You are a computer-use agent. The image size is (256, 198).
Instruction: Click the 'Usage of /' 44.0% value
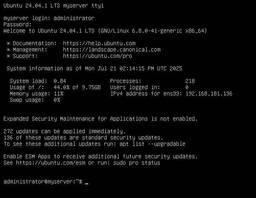coord(62,87)
